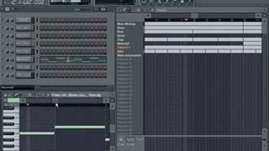Select the Bass pattern in the playlist list
Image resolution: width=269 pixels, height=151 pixels.
tap(121, 28)
